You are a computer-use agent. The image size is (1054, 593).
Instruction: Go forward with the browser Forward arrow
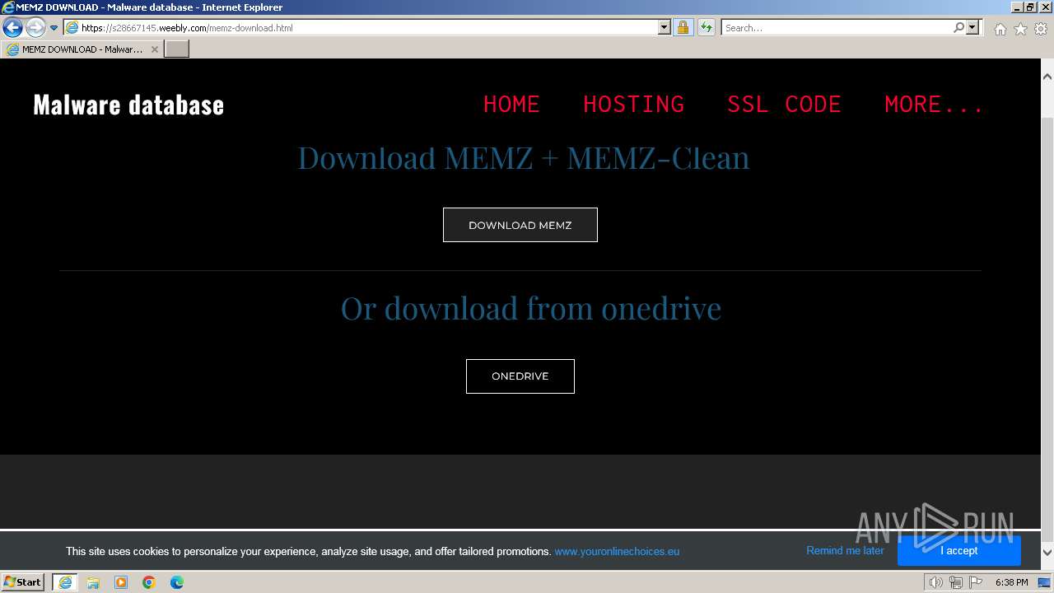[35, 28]
